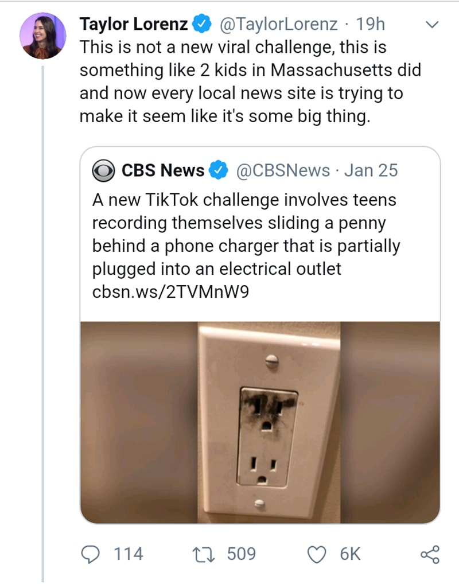View the 114 replies count
Image resolution: width=459 pixels, height=584 pixels.
point(128,554)
